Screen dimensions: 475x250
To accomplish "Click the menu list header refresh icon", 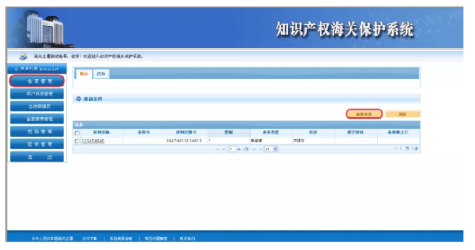I will click(x=16, y=69).
